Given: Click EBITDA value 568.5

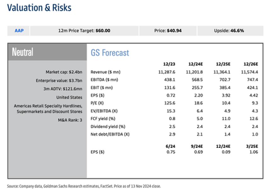Looking at the screenshot, I should (197, 80).
